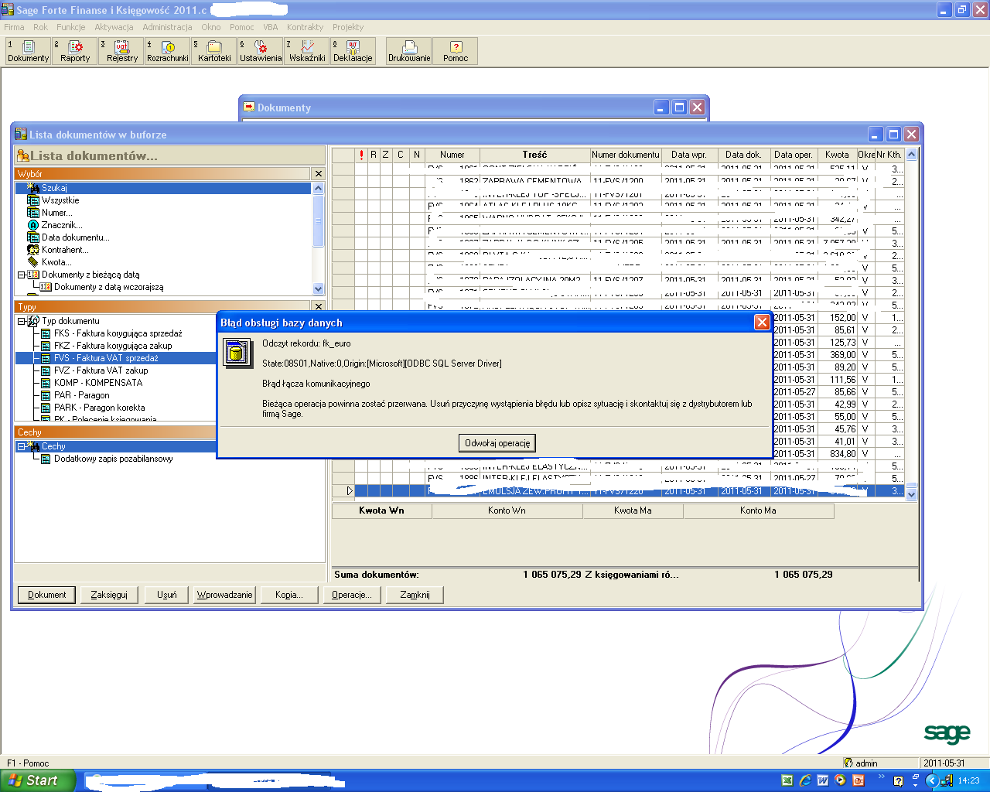Sort by the Kwota column header

click(x=837, y=155)
